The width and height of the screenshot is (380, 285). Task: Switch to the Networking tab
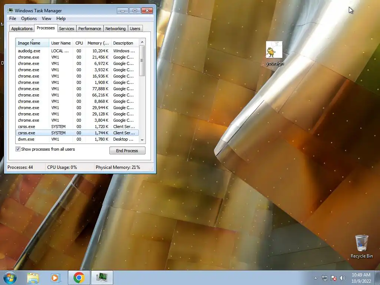coord(115,29)
